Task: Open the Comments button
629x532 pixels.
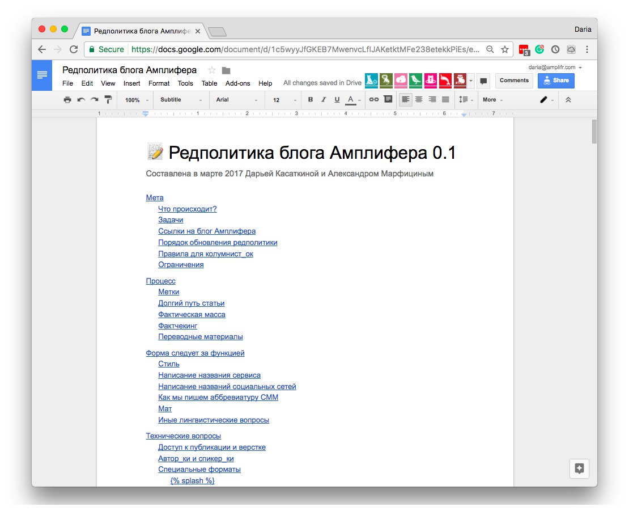Action: (514, 81)
